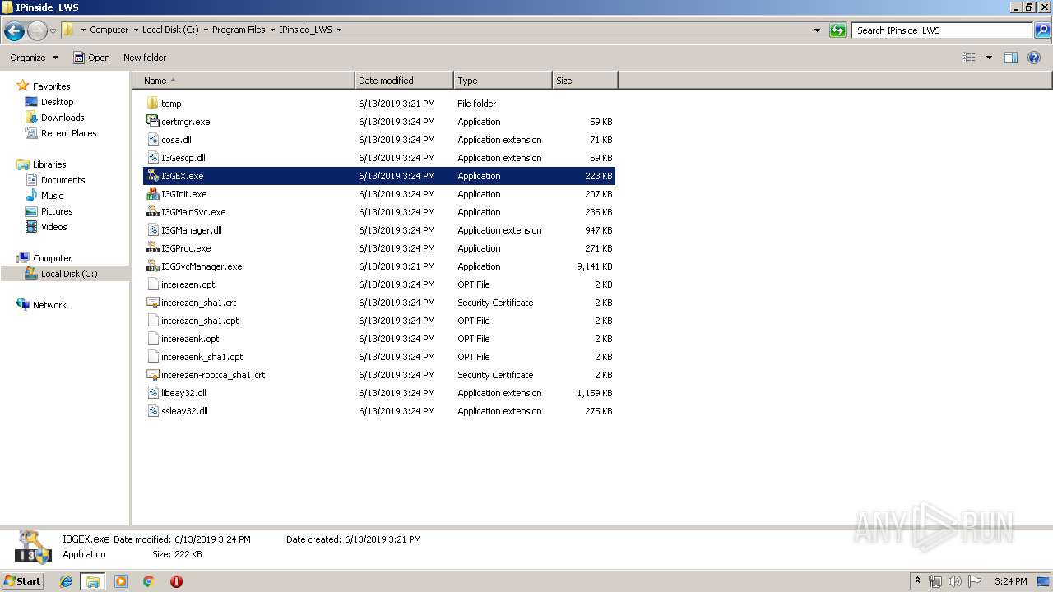Open recent pages dropdown next to Forward
Viewport: 1053px width, 592px height.
53,31
